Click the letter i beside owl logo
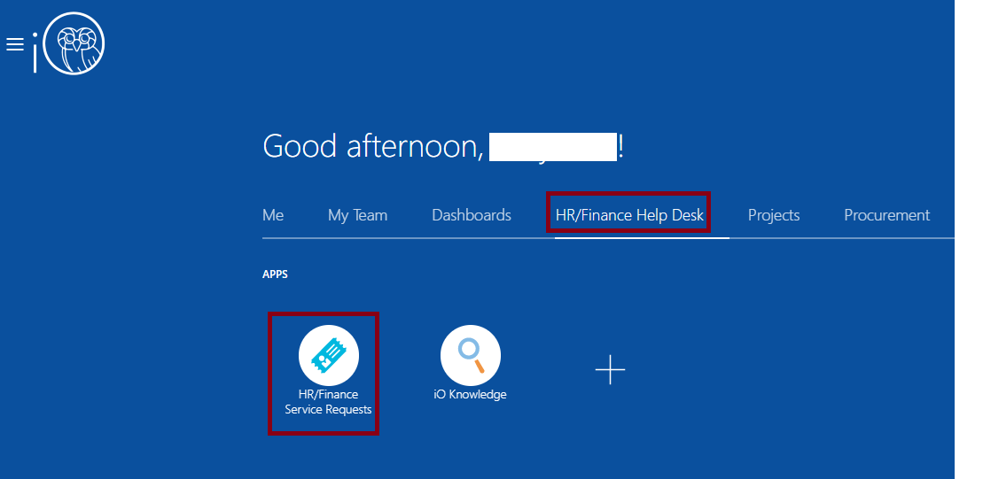This screenshot has height=479, width=983. click(35, 51)
